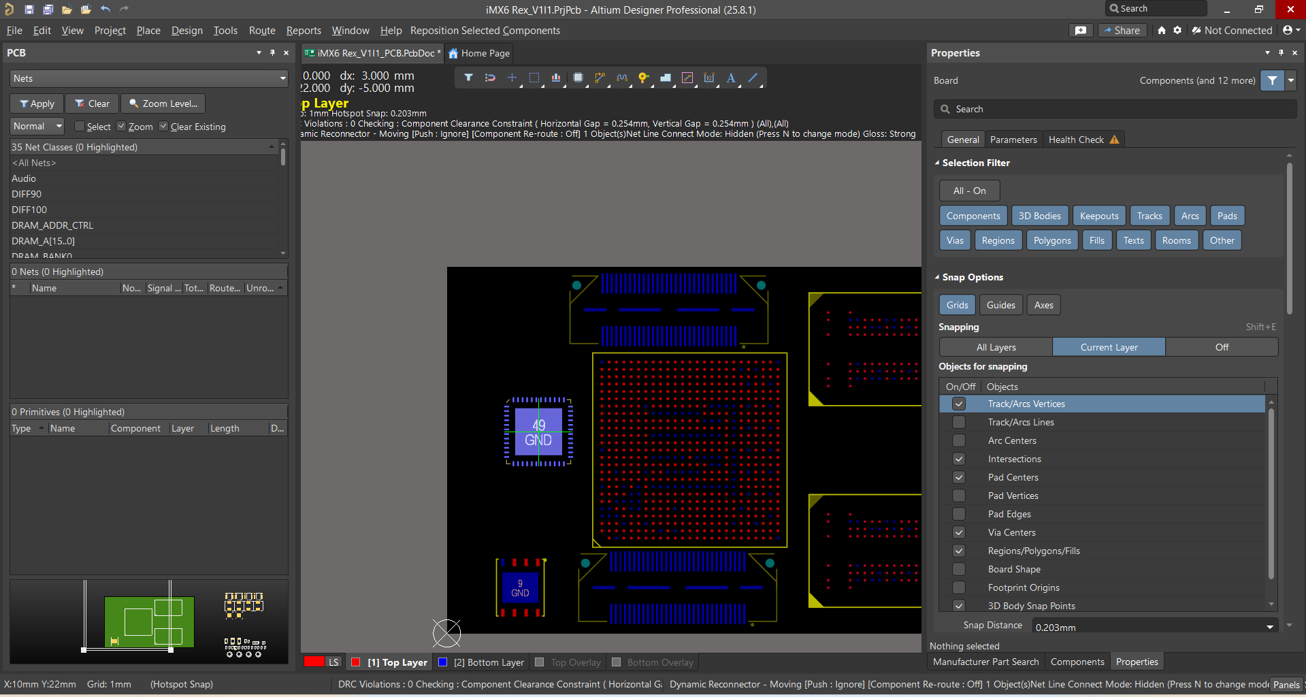Screen dimensions: 1306x697
Task: Click the selection filter funnel in Active Bar
Action: click(468, 78)
